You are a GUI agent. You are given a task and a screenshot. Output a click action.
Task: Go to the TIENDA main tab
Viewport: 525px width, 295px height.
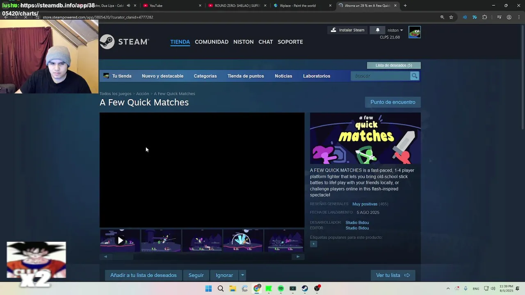[180, 42]
